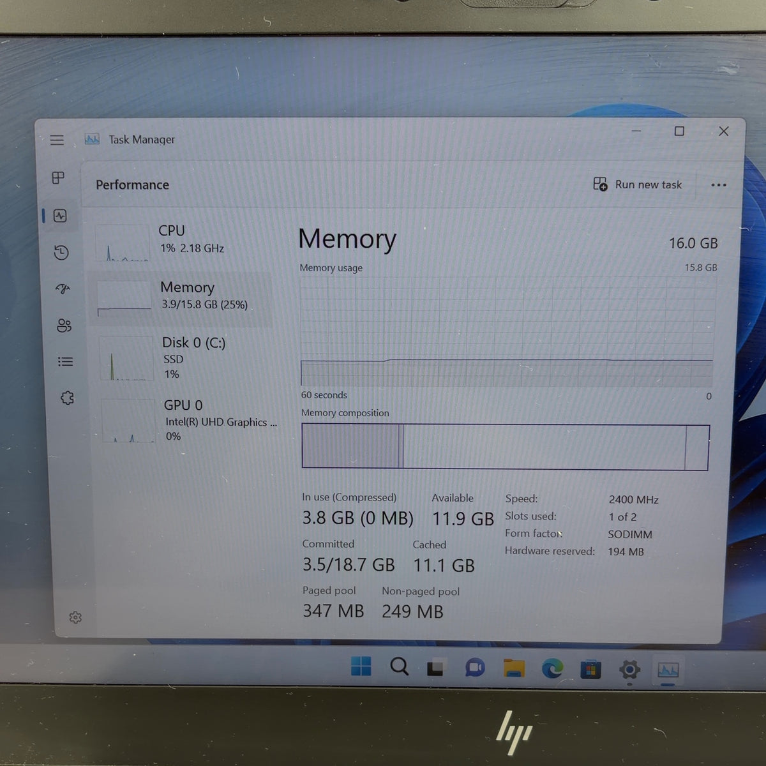Open the Windows Start menu
This screenshot has width=766, height=766.
[361, 666]
